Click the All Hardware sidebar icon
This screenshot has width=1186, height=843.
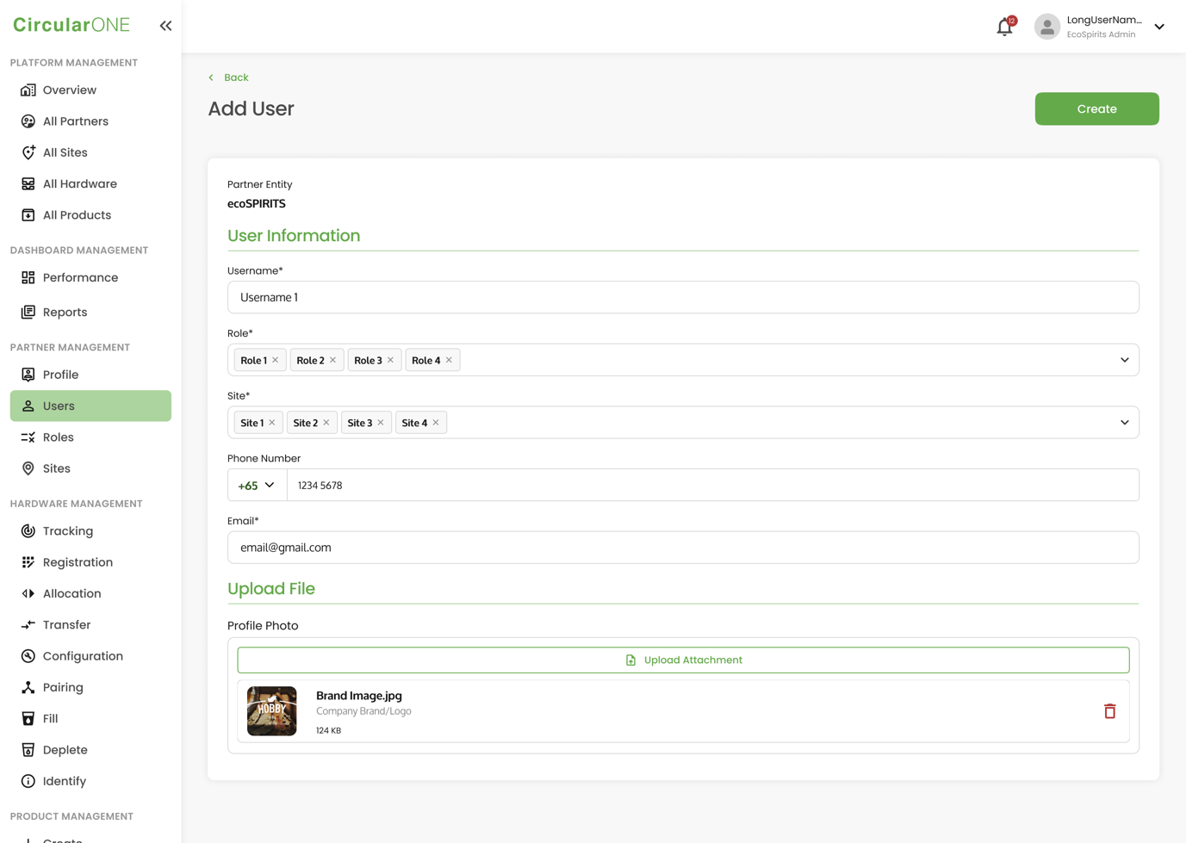(x=28, y=183)
